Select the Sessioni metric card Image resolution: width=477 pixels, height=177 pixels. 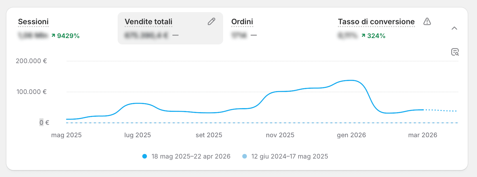click(x=33, y=21)
